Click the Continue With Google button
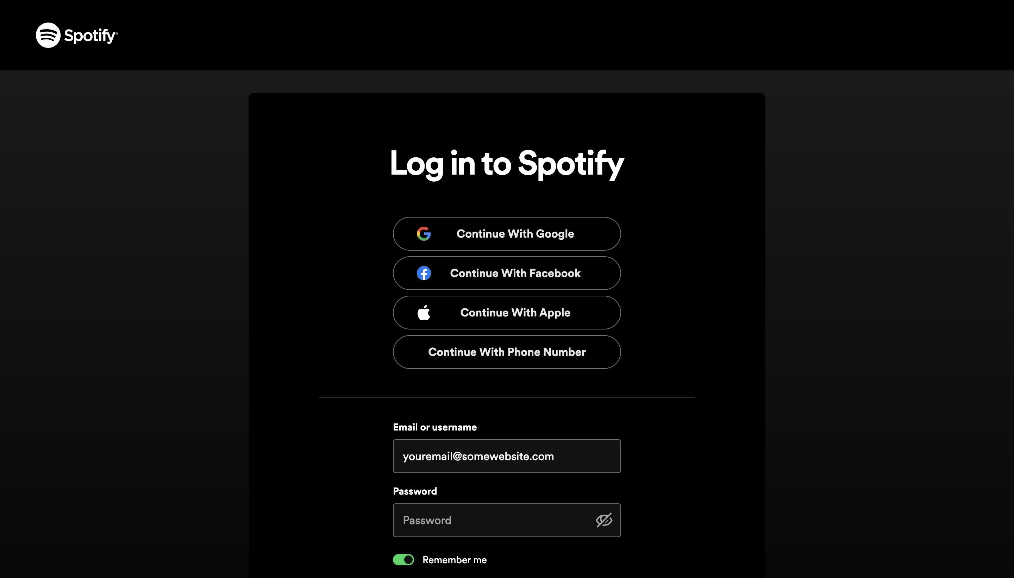The image size is (1014, 578). click(507, 233)
